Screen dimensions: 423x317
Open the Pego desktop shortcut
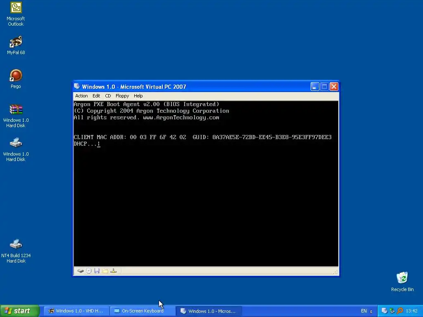click(x=16, y=79)
